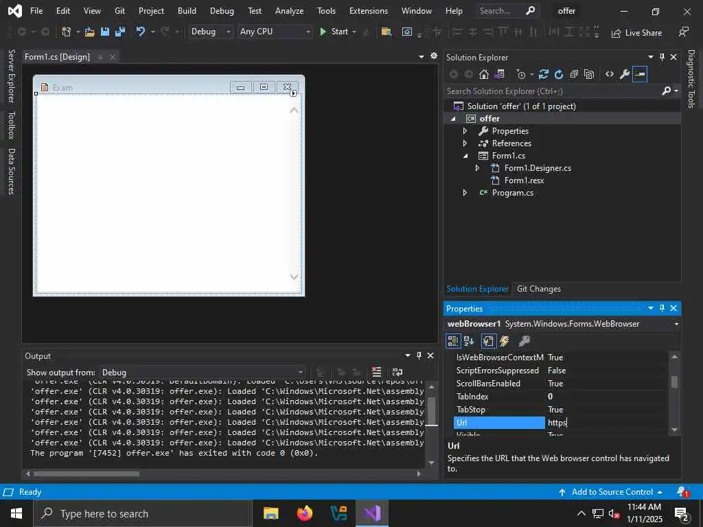Click the smart tag arrow on the form

click(x=293, y=93)
